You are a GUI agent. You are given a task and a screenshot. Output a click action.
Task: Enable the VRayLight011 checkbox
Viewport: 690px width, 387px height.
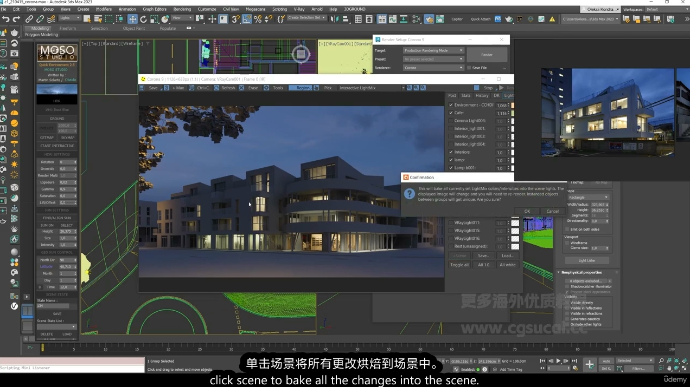451,223
